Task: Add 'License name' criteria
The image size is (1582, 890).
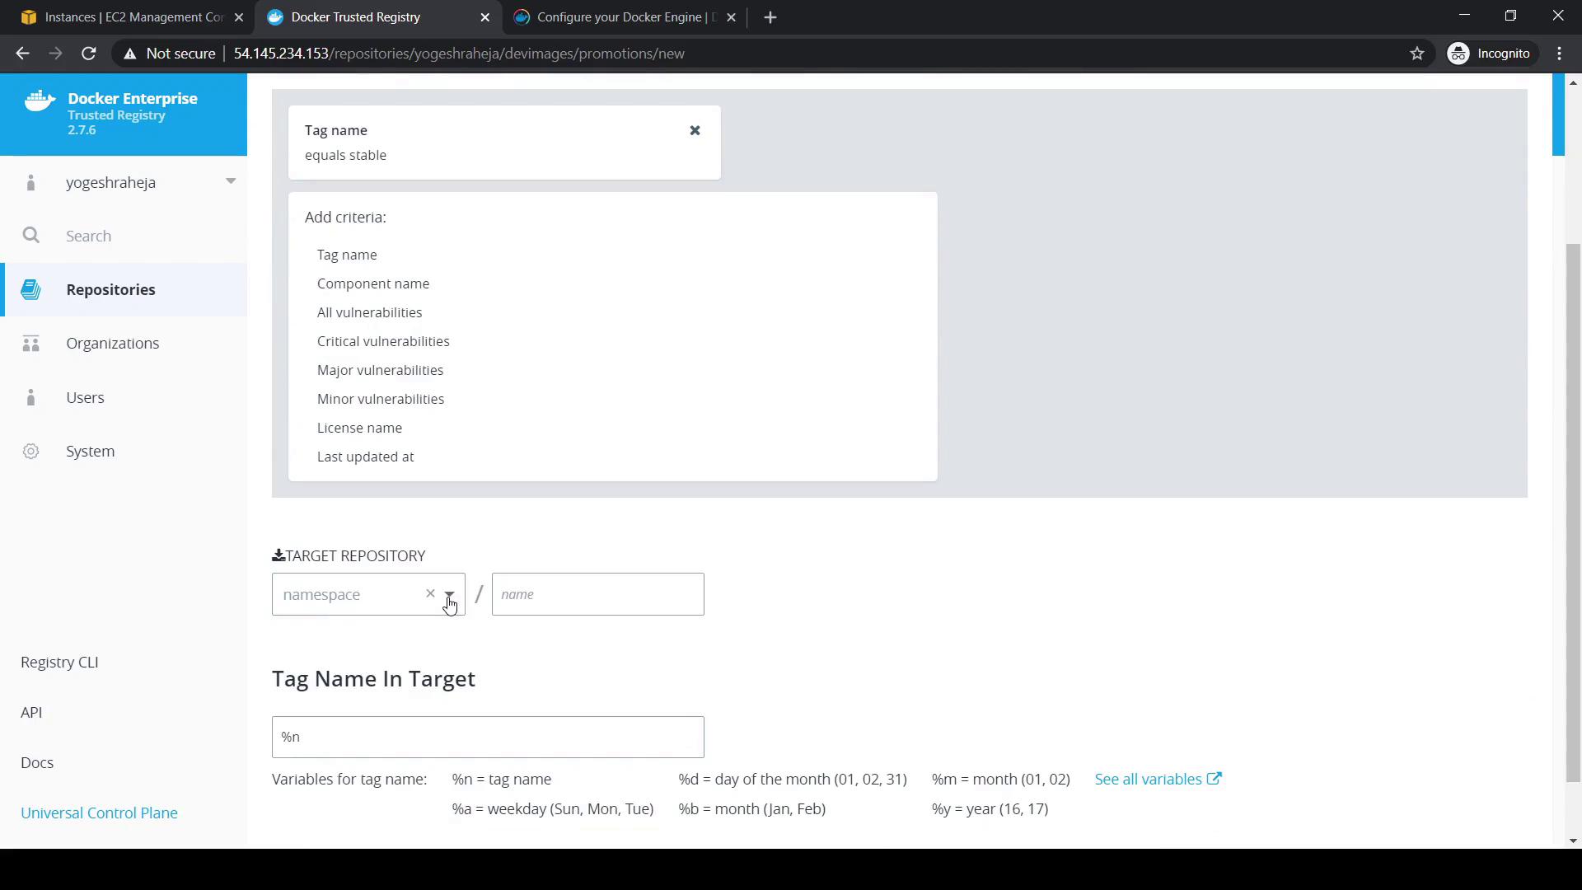Action: (359, 428)
